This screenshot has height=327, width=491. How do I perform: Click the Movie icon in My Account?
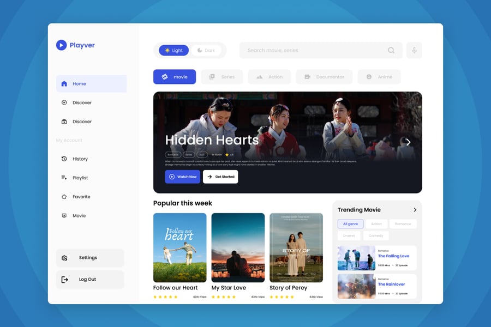coord(64,216)
